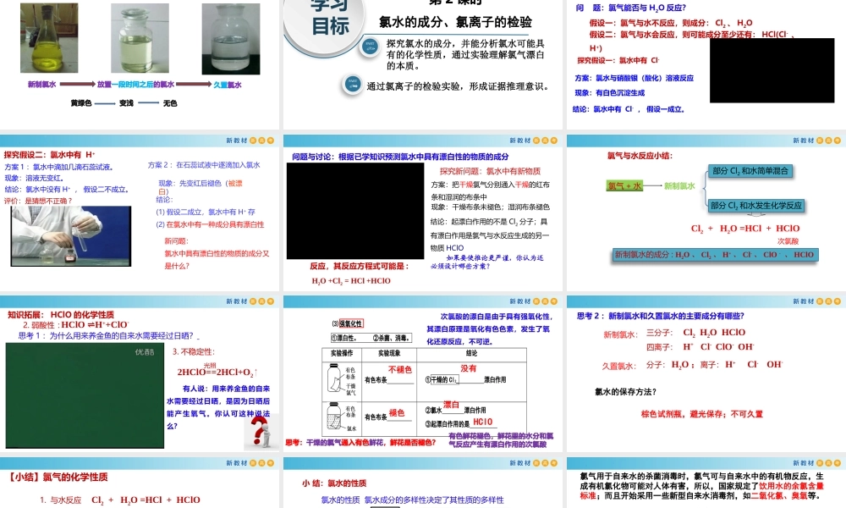Click the box 部分 Cl₂ 和水发生化学反应
This screenshot has height=508, width=846.
(755, 206)
